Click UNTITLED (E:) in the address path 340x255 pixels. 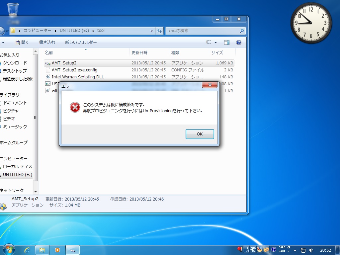[x=74, y=31]
